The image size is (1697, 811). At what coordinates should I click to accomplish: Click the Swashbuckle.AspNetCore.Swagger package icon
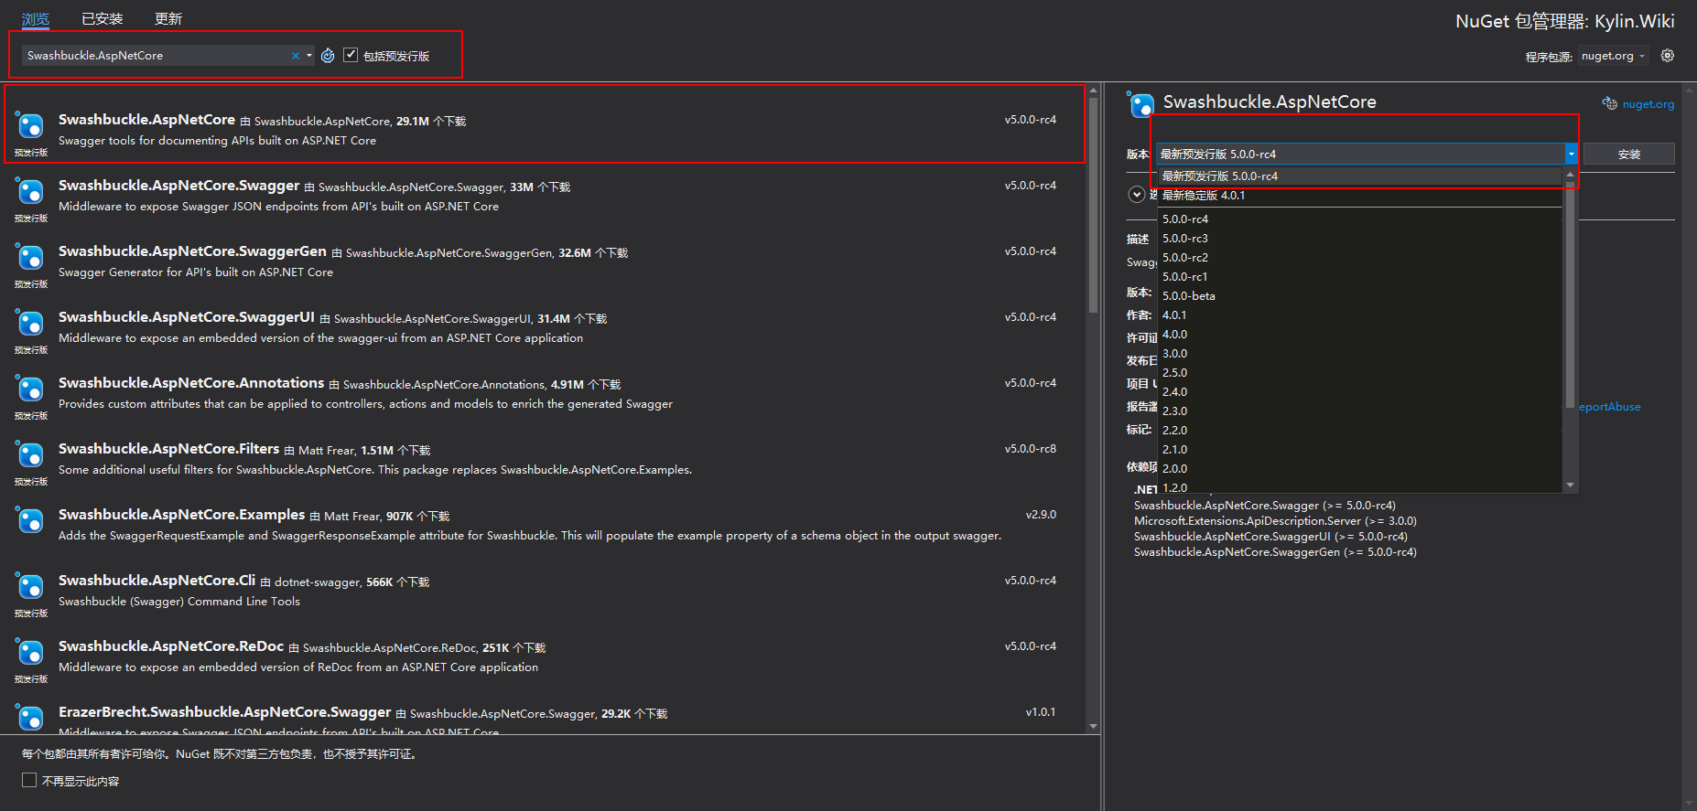coord(31,192)
